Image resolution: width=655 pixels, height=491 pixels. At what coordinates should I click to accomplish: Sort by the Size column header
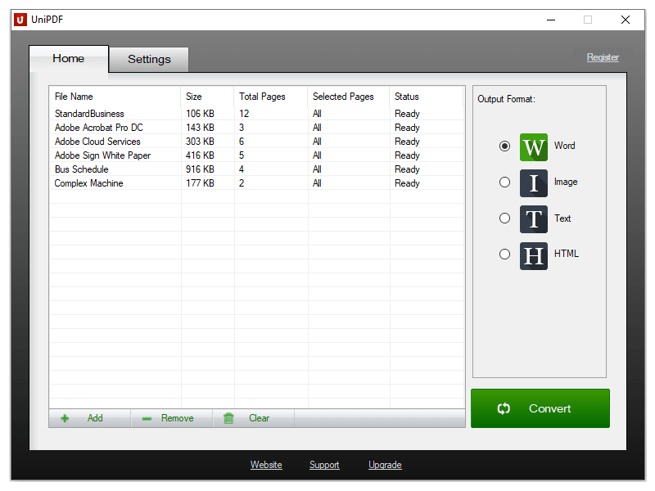point(207,97)
